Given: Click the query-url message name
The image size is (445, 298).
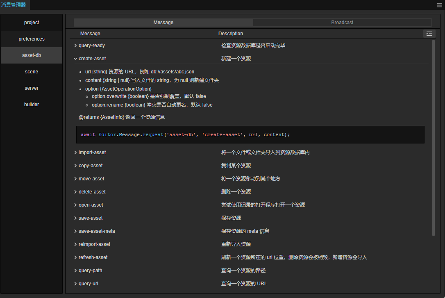Looking at the screenshot, I should coord(89,284).
